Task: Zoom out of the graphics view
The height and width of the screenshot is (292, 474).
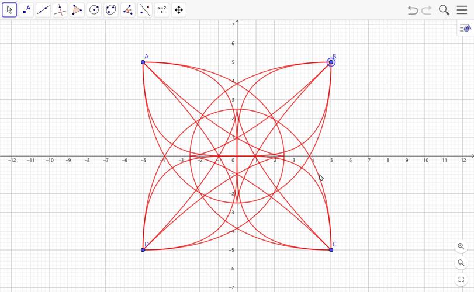Action: click(x=461, y=263)
